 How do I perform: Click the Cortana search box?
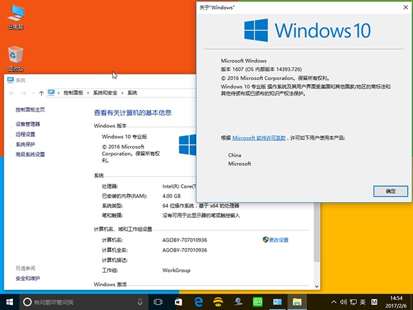[x=83, y=302]
